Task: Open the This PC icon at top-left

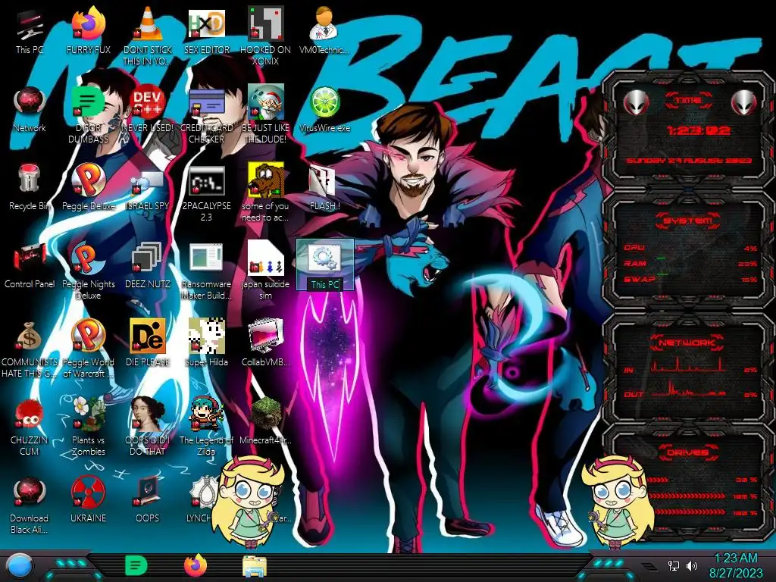Action: (x=30, y=30)
